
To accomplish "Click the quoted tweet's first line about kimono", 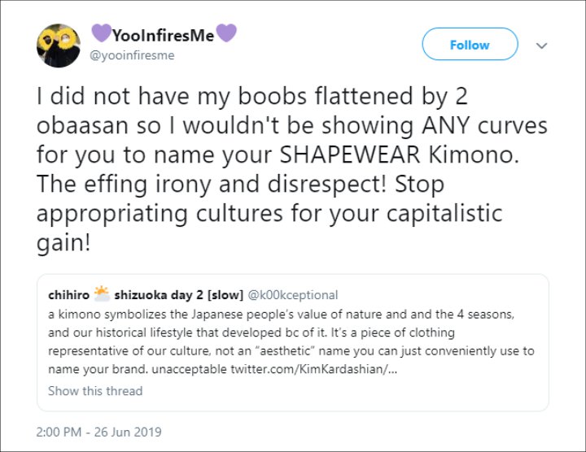I will coord(281,315).
